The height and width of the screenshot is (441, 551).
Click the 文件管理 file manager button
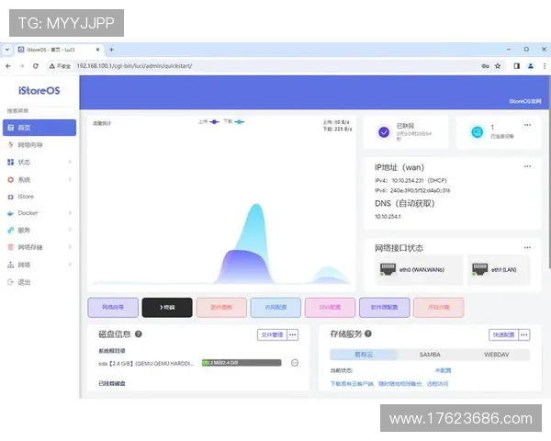pyautogui.click(x=272, y=334)
